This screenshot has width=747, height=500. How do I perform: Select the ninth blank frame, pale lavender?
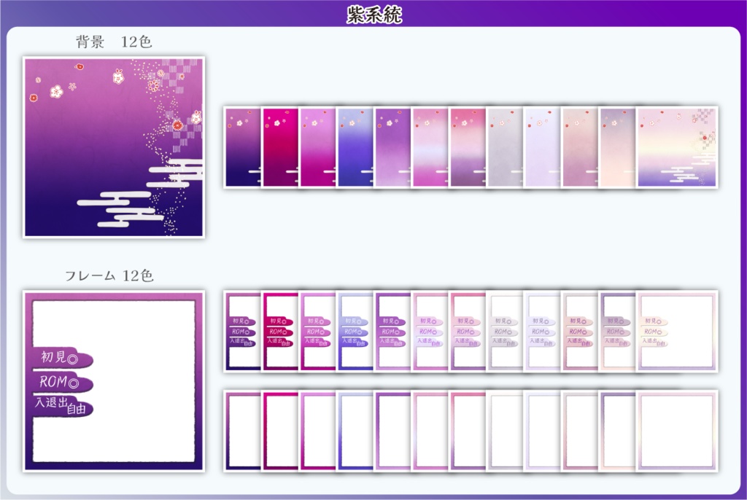[x=543, y=431]
